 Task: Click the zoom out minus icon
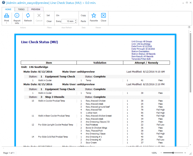coord(161,153)
